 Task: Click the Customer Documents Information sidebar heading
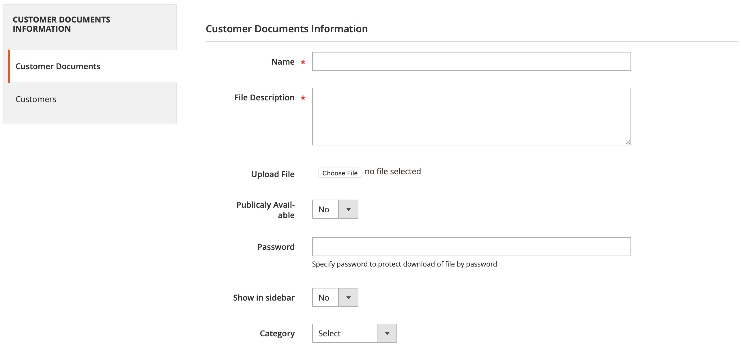61,24
